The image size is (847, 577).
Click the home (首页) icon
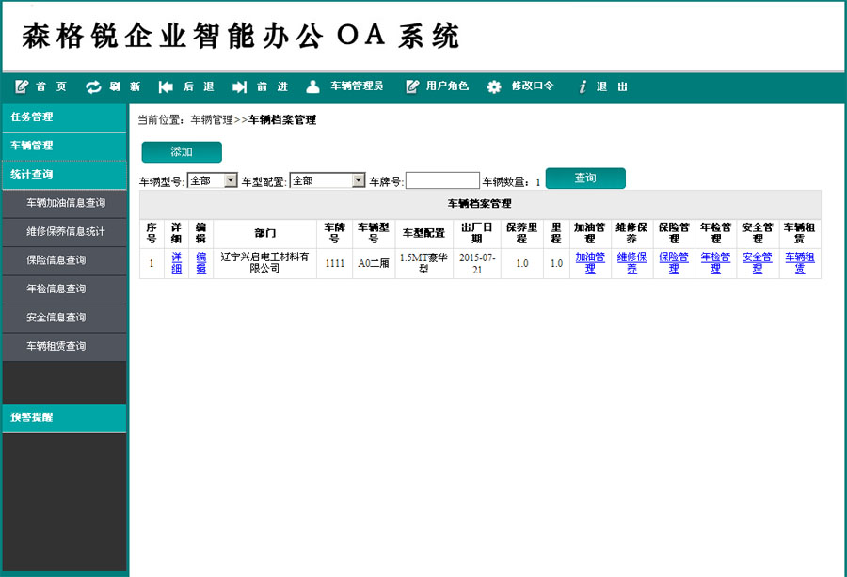22,86
